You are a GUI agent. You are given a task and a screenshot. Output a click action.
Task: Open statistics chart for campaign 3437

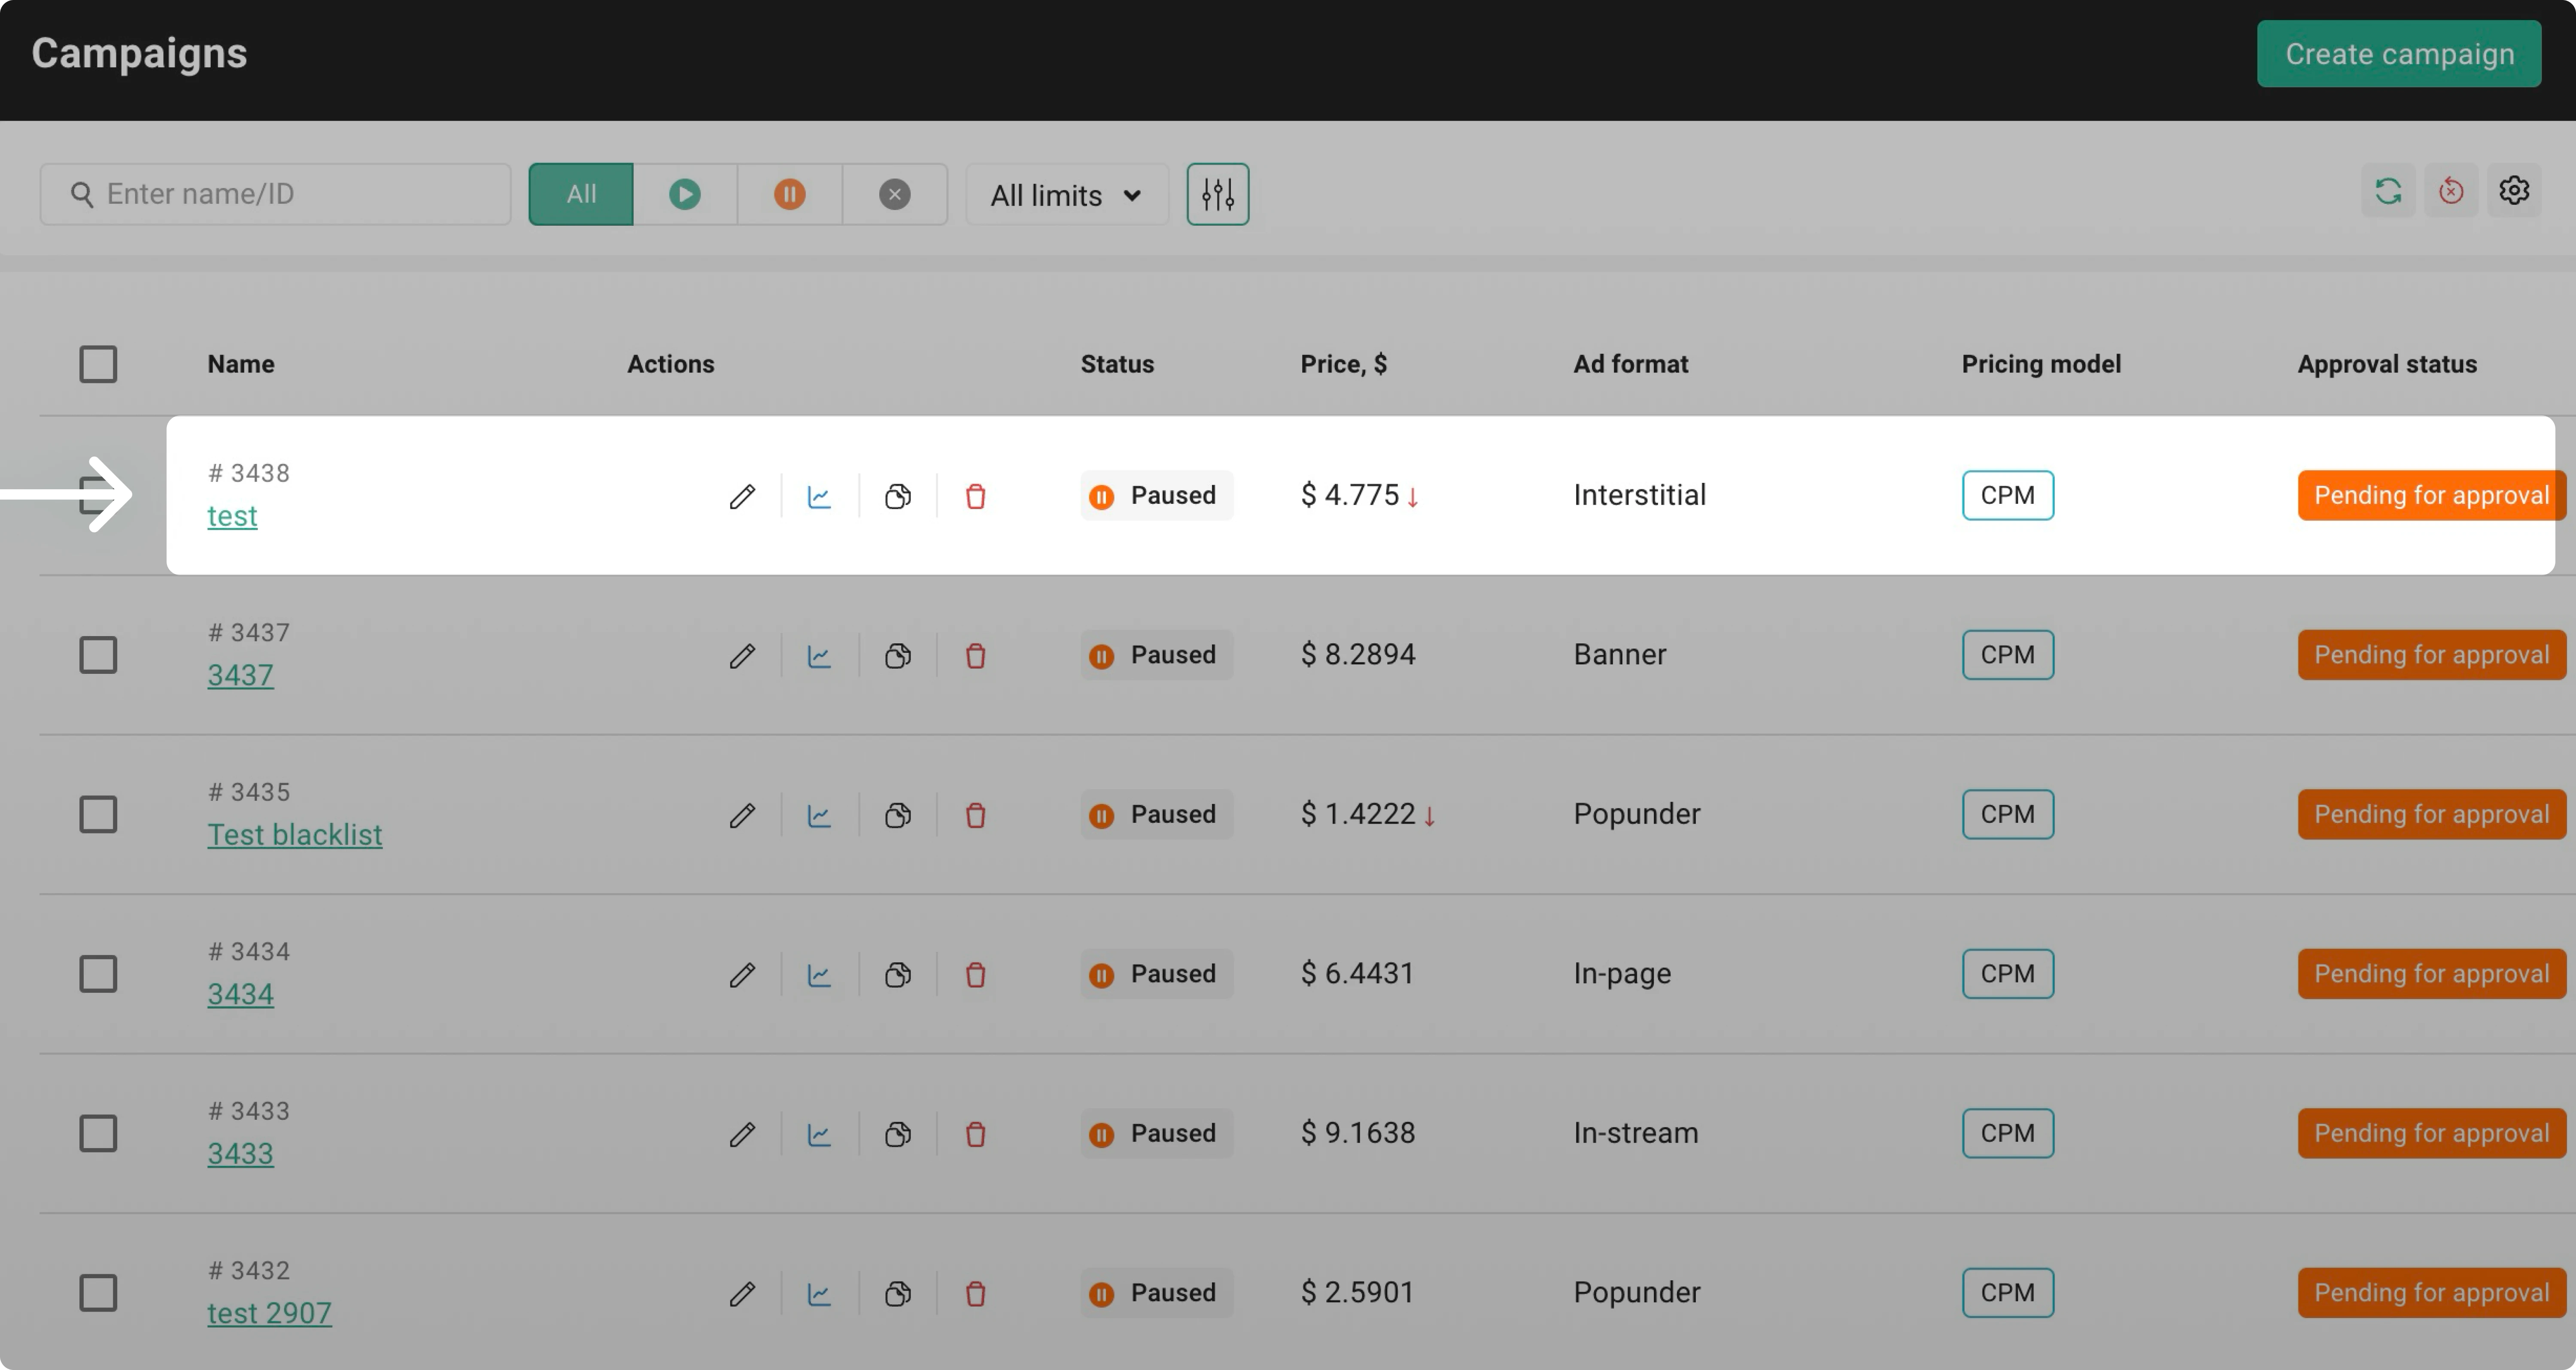click(819, 656)
